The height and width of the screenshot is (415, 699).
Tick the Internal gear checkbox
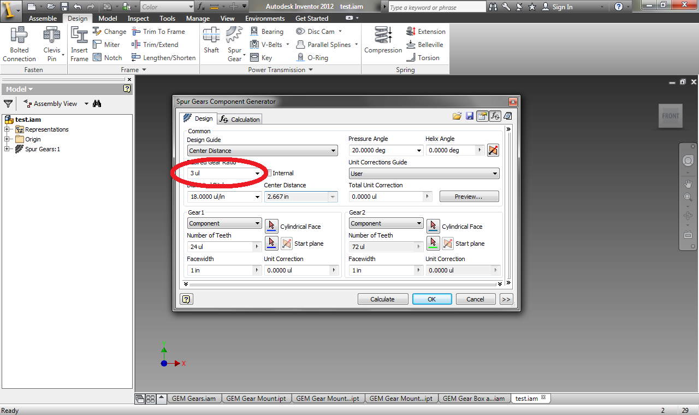point(269,173)
